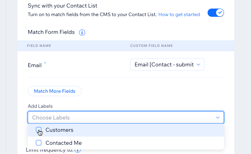Image resolution: width=251 pixels, height=154 pixels.
Task: Check the Contacted Me checkbox
Action: [x=39, y=143]
